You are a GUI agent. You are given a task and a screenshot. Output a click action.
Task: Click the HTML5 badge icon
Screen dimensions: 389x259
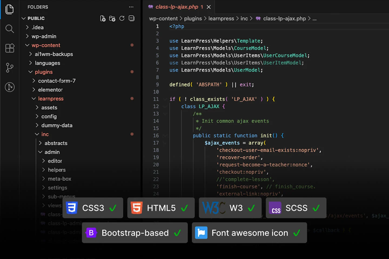tap(137, 208)
